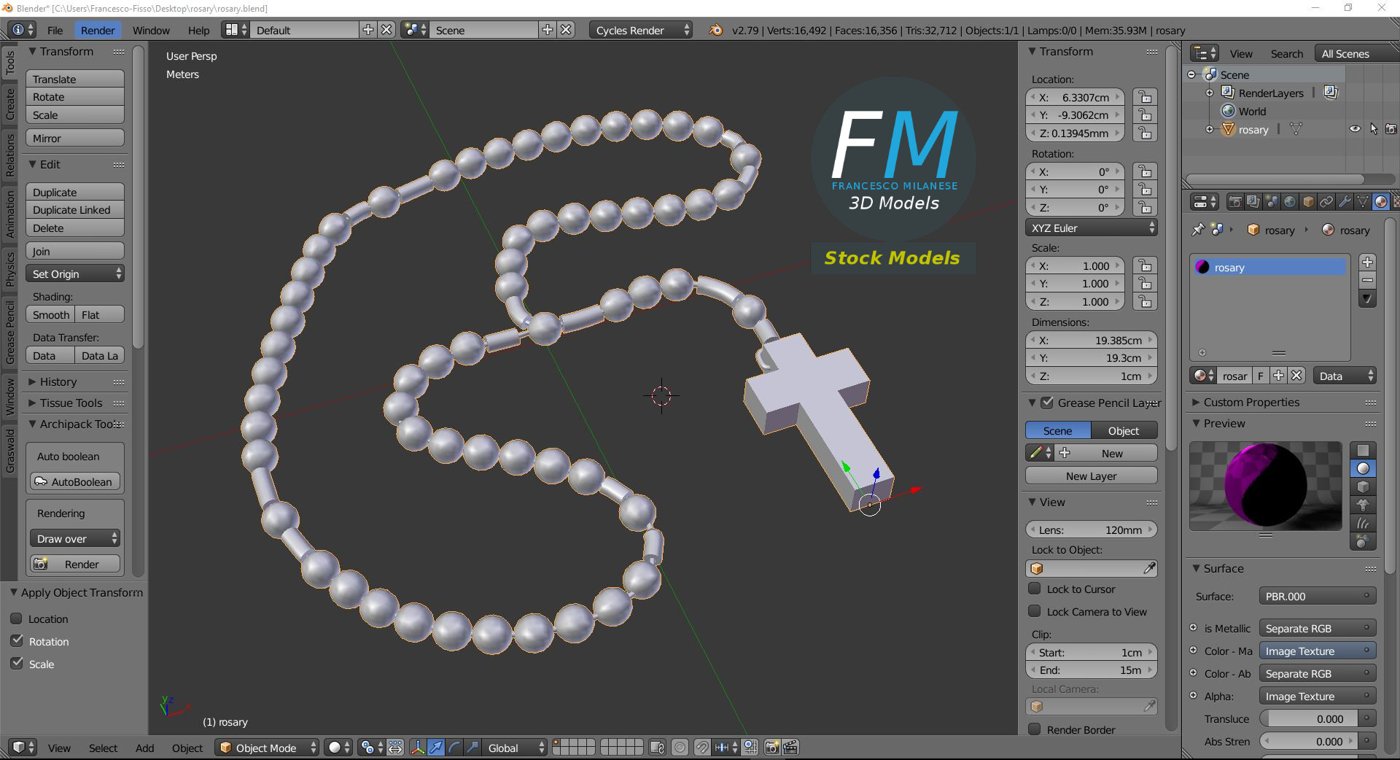Viewport: 1400px width, 760px height.
Task: Add a new material slot
Action: 1367,263
